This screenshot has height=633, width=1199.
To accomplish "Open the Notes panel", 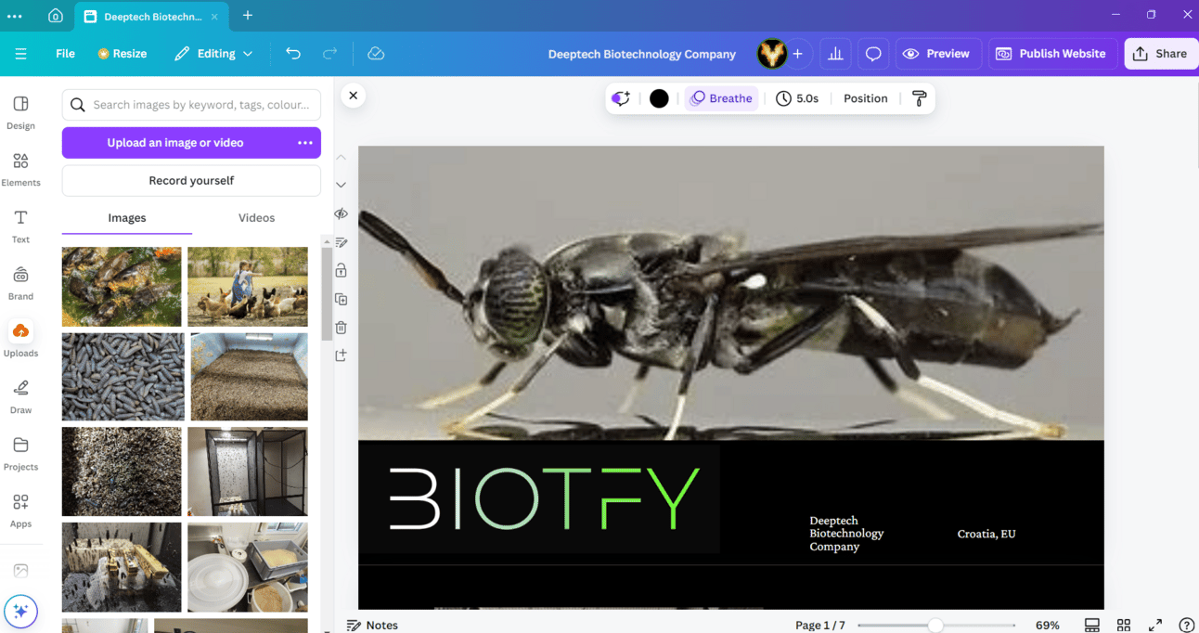I will [x=372, y=625].
